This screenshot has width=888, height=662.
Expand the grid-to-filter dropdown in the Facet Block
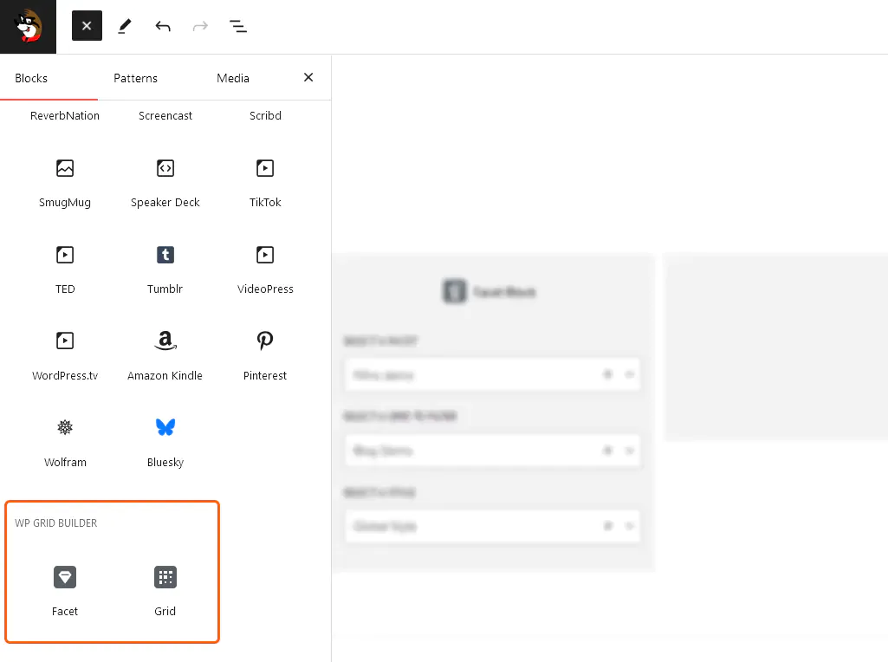pos(628,450)
